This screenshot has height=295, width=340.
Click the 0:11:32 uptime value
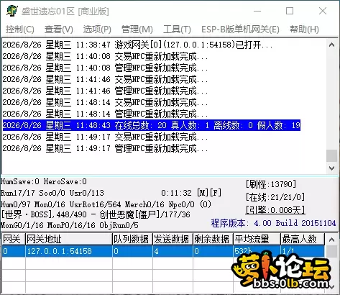coord(176,193)
